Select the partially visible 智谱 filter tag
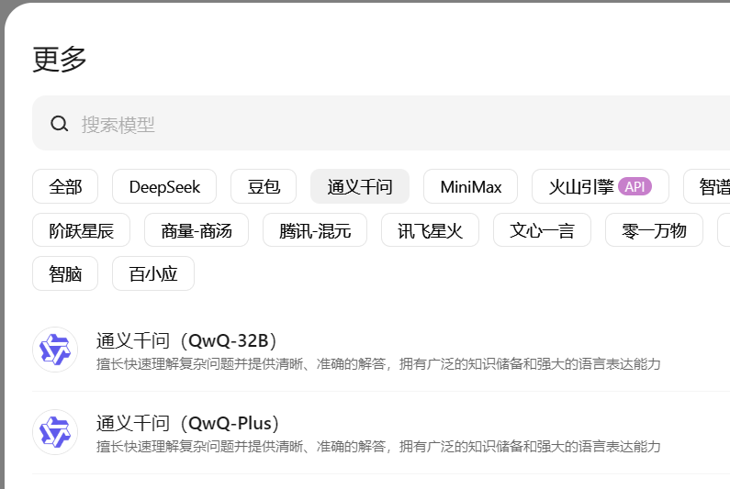Screen dimensions: 730x489 pyautogui.click(x=707, y=186)
